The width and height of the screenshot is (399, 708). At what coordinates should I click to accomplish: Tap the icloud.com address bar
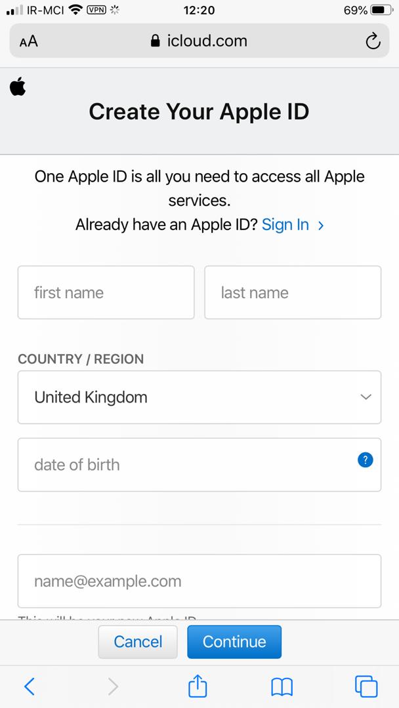coord(199,41)
